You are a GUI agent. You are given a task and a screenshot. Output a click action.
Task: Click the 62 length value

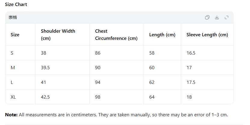[152, 82]
